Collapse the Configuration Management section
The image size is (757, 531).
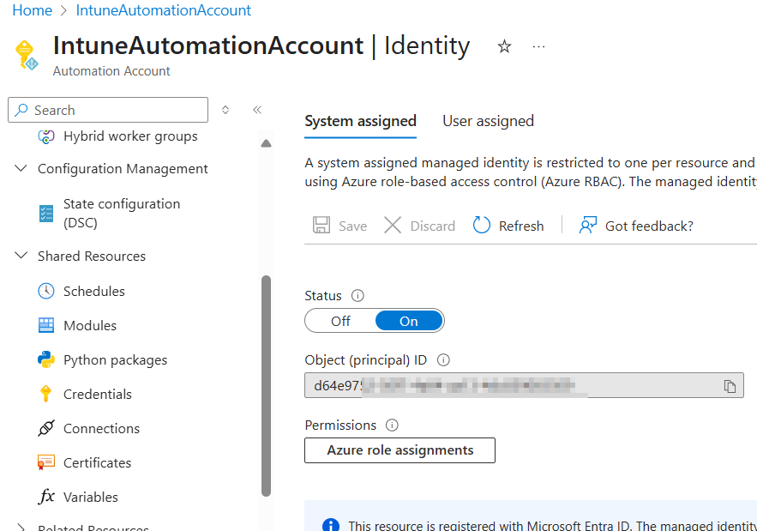pos(21,169)
